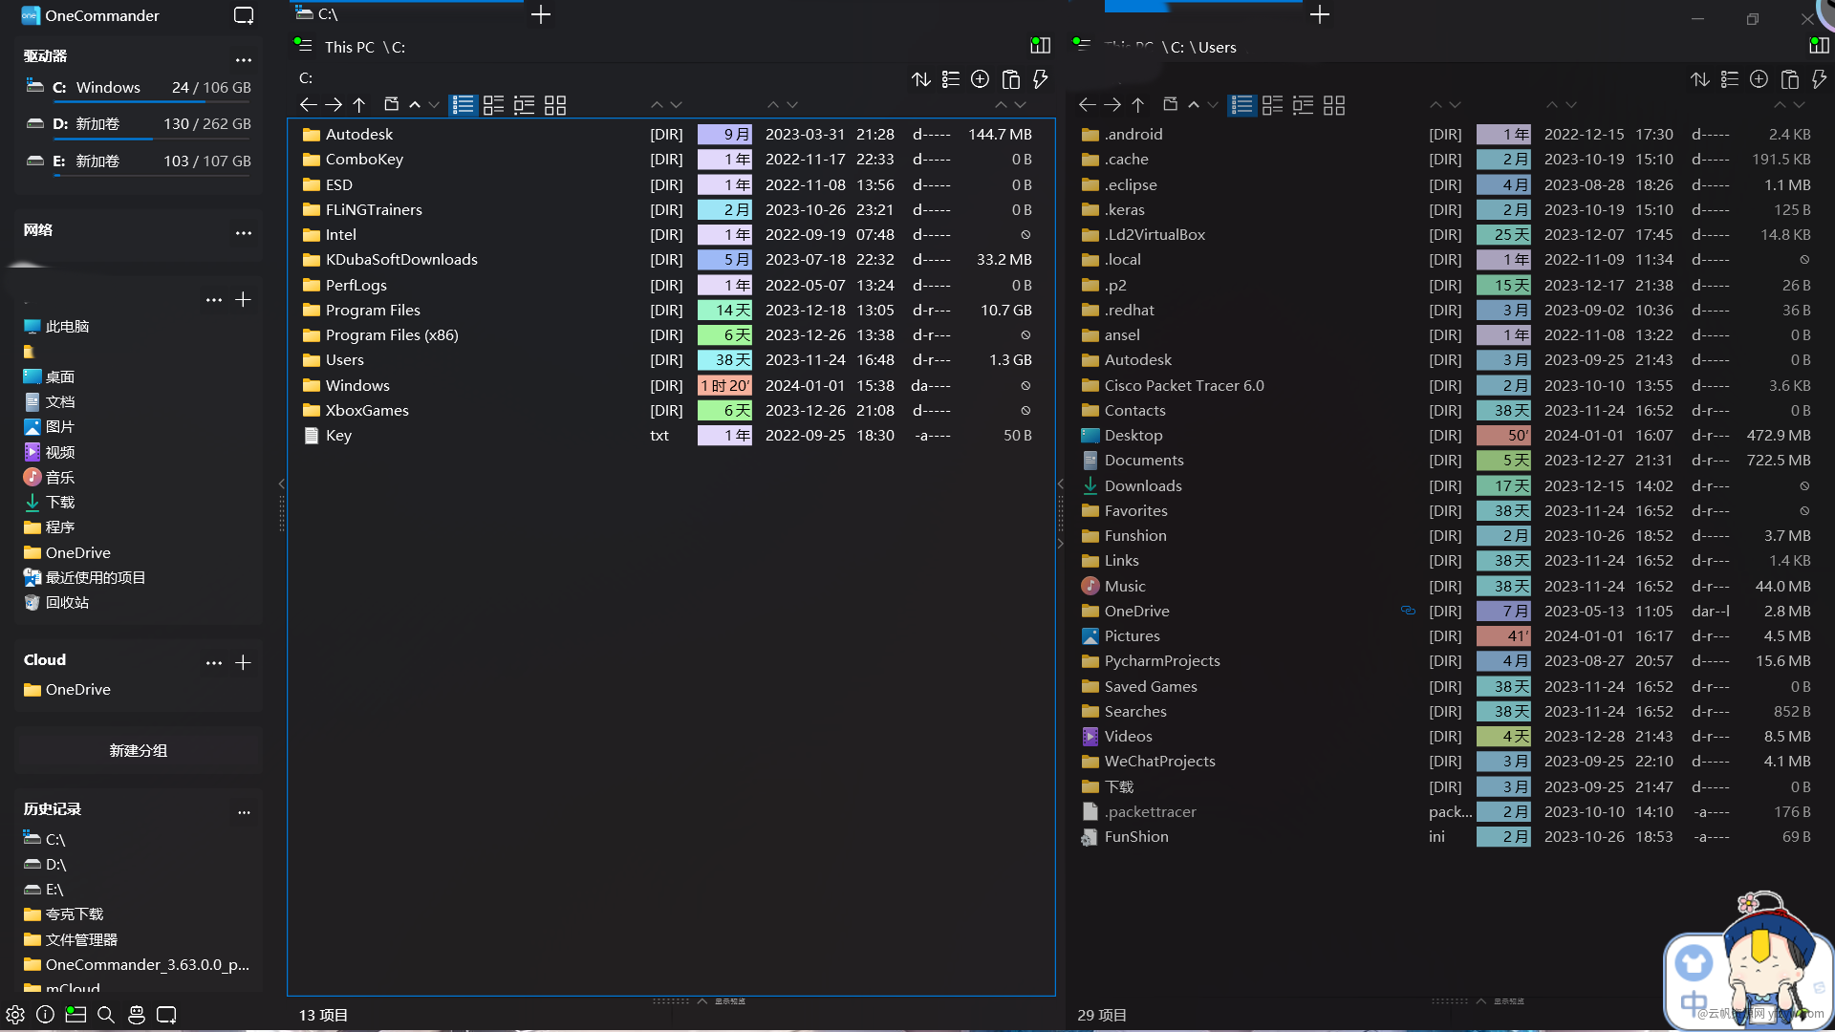The image size is (1835, 1032).
Task: Select the C: Windows drive with usage bar
Action: [x=139, y=89]
